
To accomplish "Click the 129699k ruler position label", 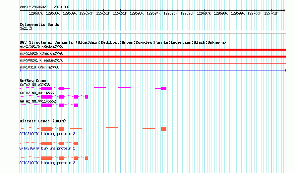I will pos(238,13).
